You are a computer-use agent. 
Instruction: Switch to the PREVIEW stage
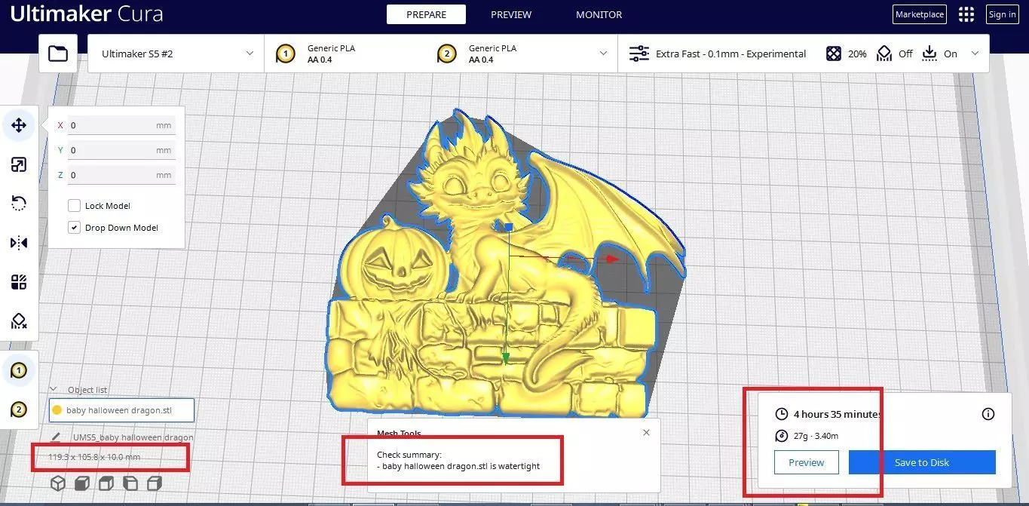click(511, 14)
